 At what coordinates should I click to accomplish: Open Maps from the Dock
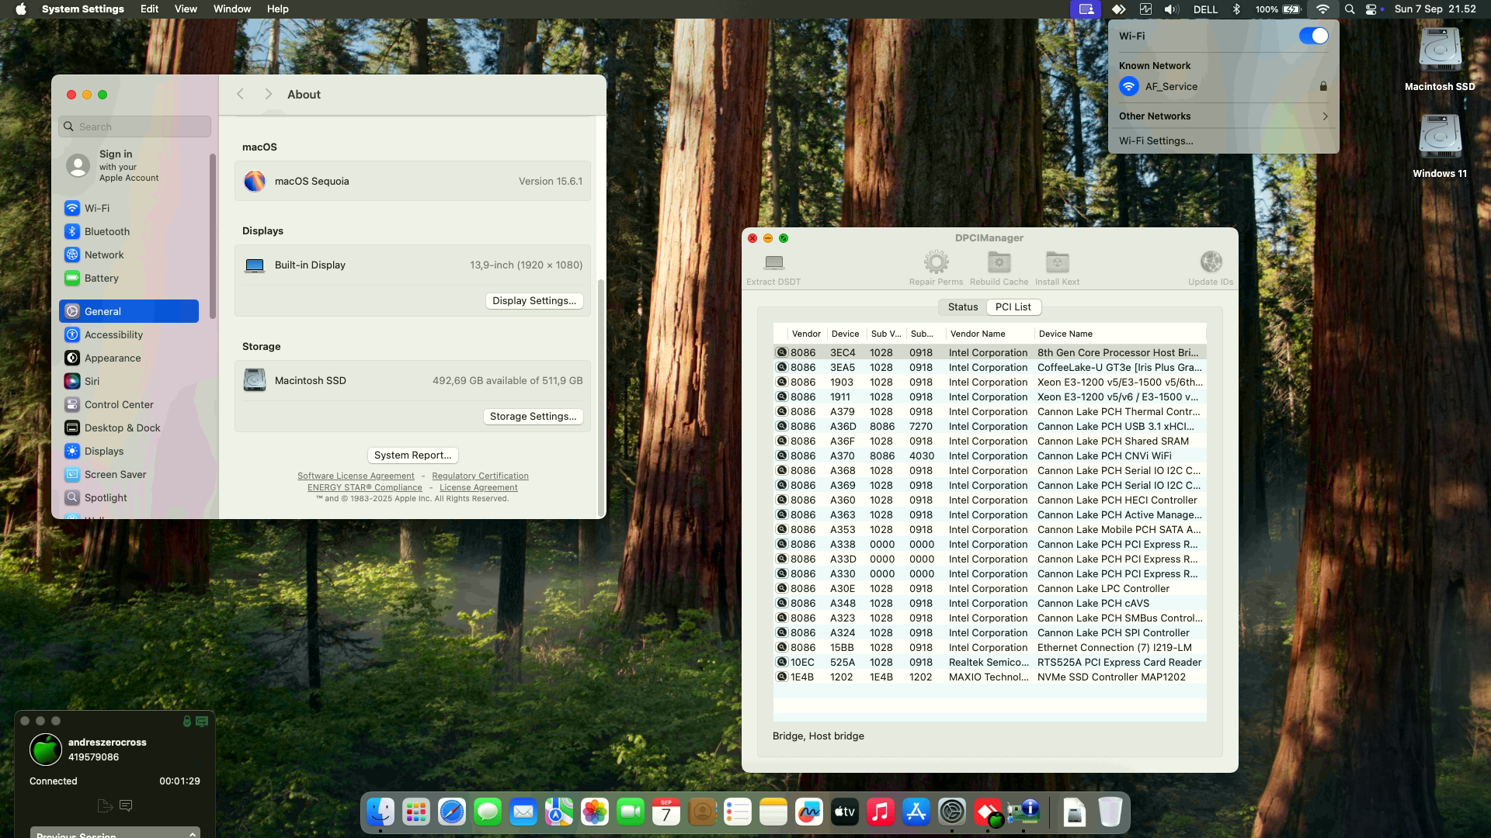559,812
